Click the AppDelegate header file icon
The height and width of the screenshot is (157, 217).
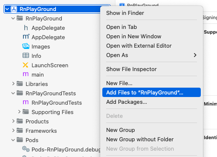point(26,28)
